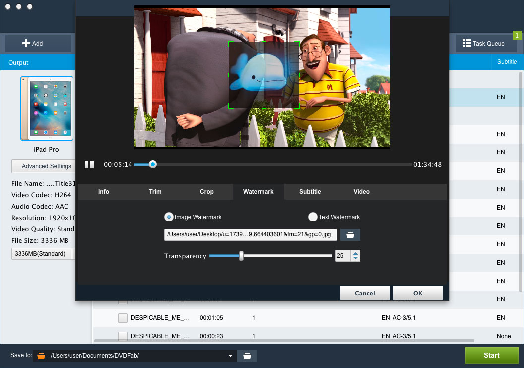Decrease transparency with stepper down arrow

(x=356, y=258)
